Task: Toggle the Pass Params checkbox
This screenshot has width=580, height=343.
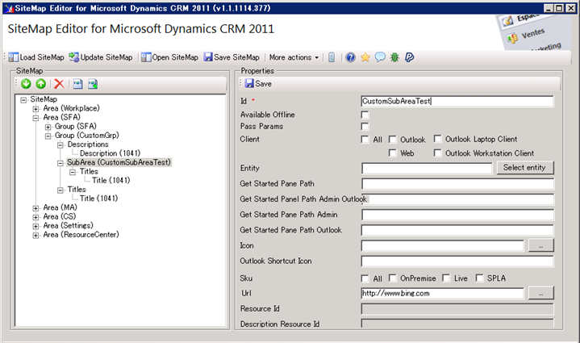Action: [x=365, y=127]
